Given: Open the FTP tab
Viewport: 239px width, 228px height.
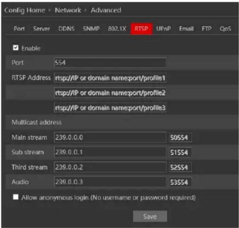Looking at the screenshot, I should [207, 28].
